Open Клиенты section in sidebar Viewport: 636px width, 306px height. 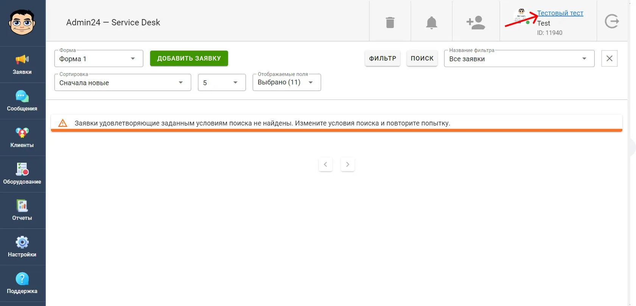(x=22, y=137)
